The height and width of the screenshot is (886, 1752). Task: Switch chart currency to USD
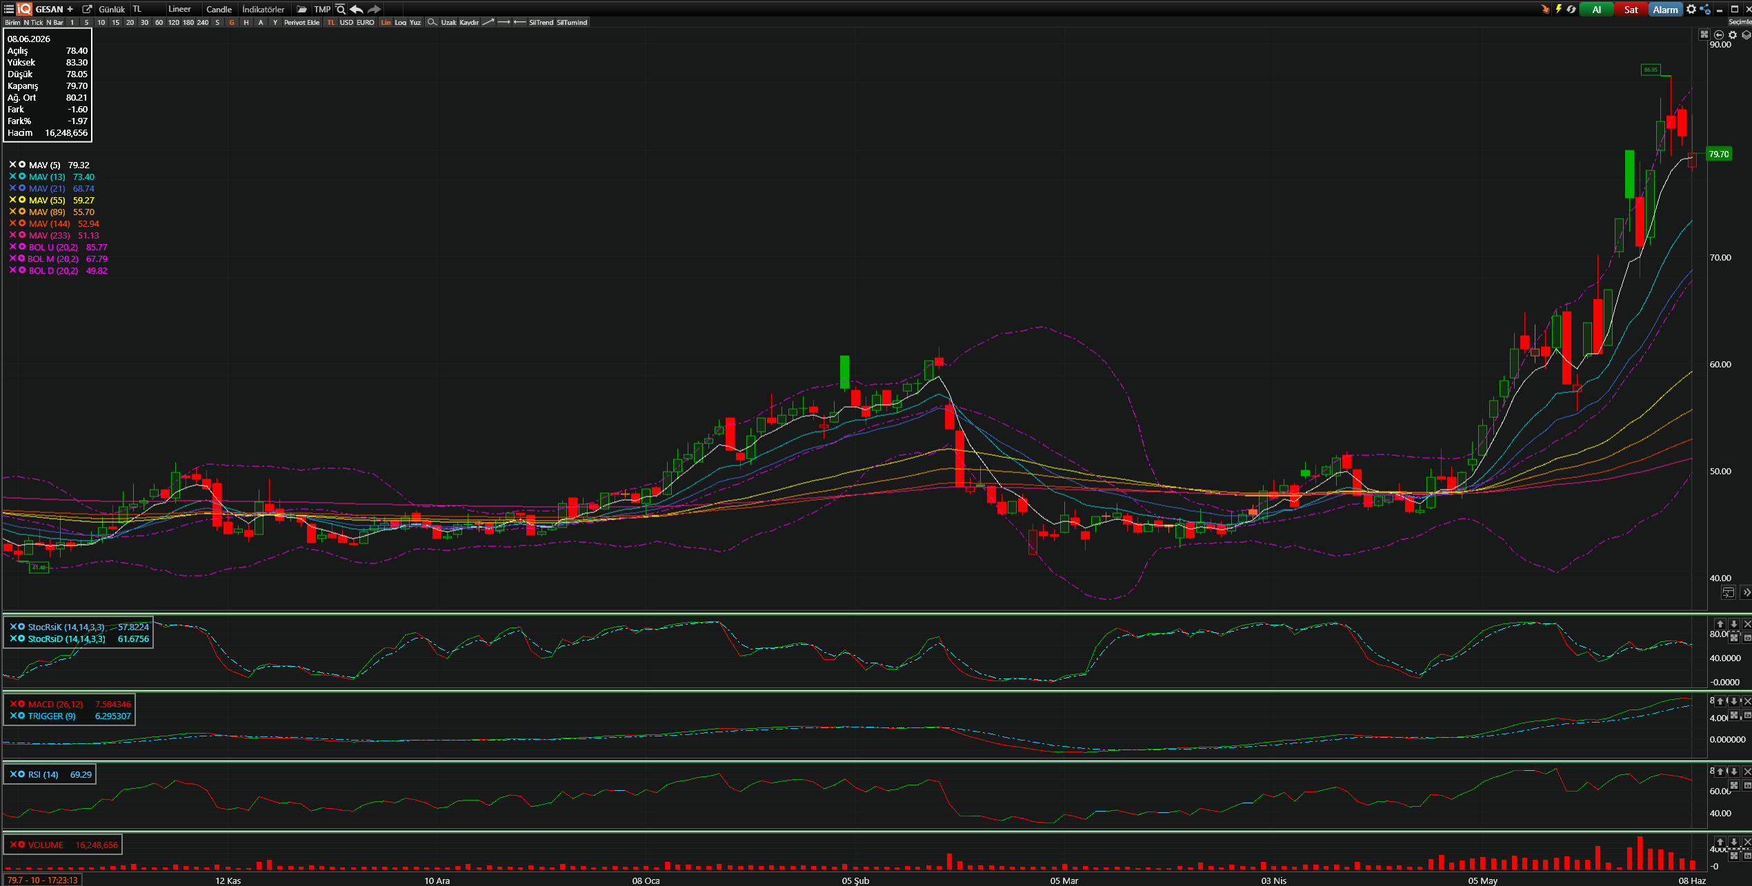346,22
